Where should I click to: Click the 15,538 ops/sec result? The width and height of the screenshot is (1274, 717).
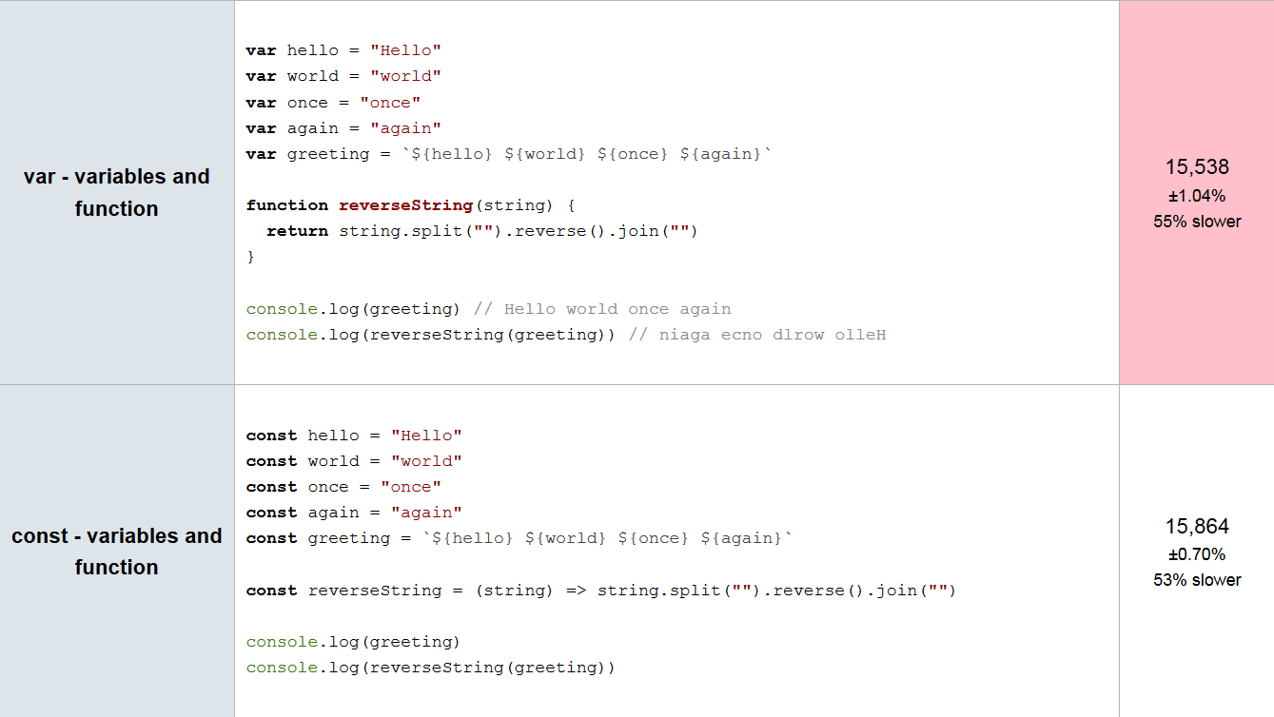point(1197,167)
